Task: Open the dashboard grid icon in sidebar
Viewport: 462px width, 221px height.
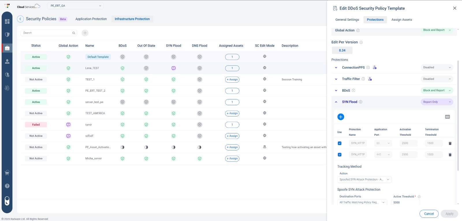Action: point(7,21)
